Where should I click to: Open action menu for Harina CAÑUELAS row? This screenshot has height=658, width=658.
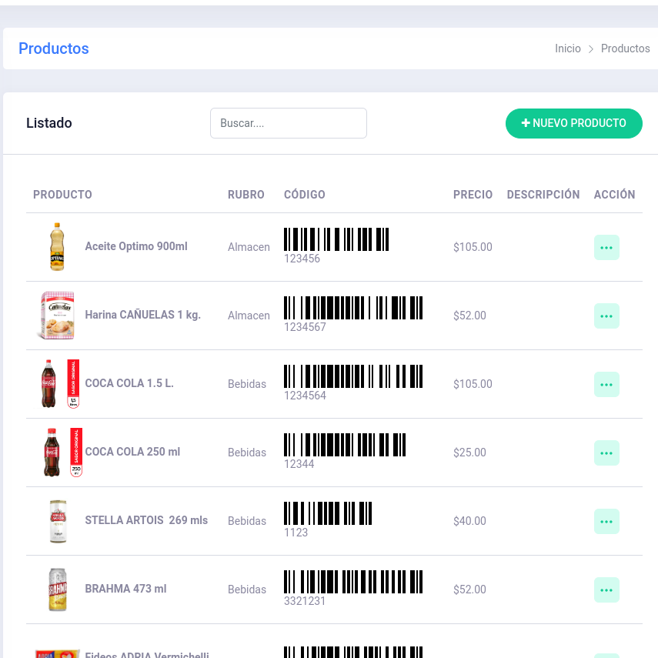[606, 316]
